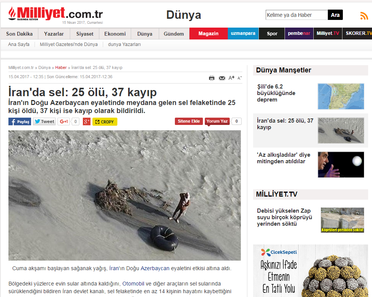This screenshot has width=372, height=297.
Task: Select the Ekonomi navigation tab
Action: [115, 34]
